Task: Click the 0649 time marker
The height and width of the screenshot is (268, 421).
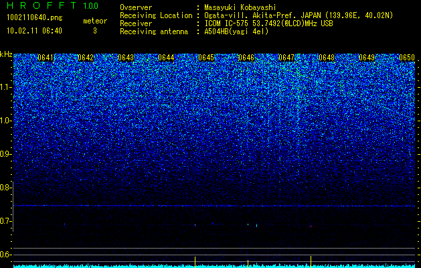Action: point(367,58)
